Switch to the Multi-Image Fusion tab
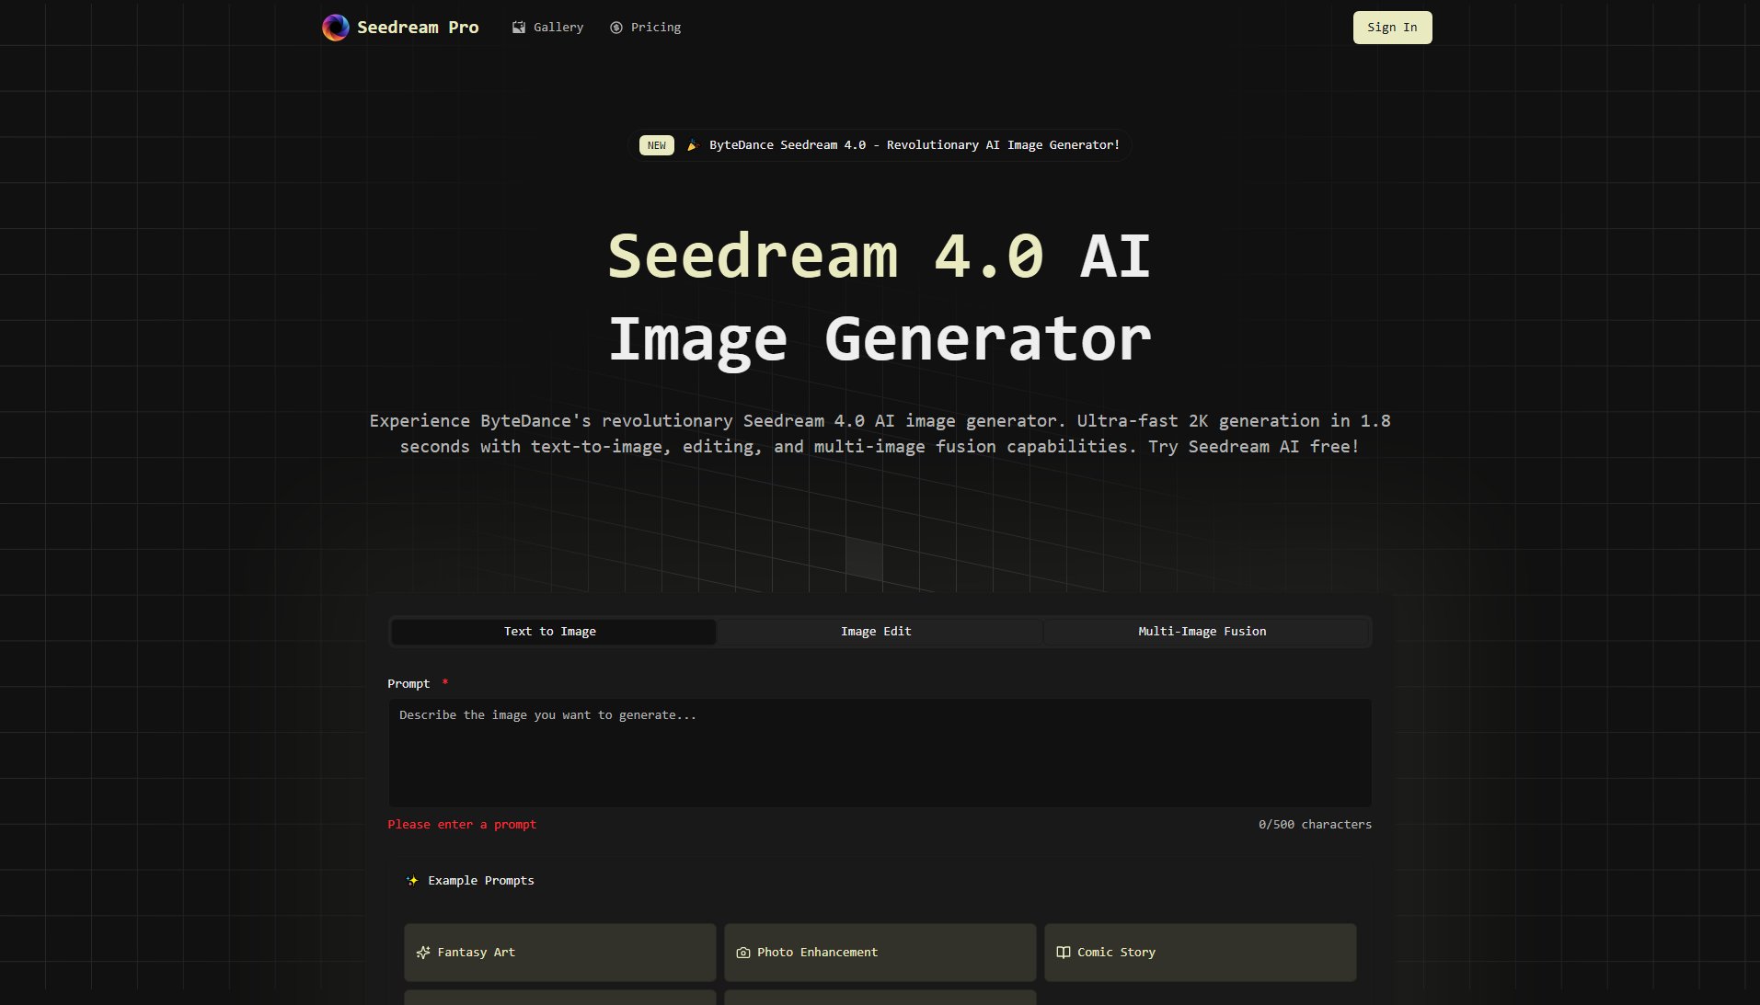1760x1005 pixels. click(x=1205, y=632)
